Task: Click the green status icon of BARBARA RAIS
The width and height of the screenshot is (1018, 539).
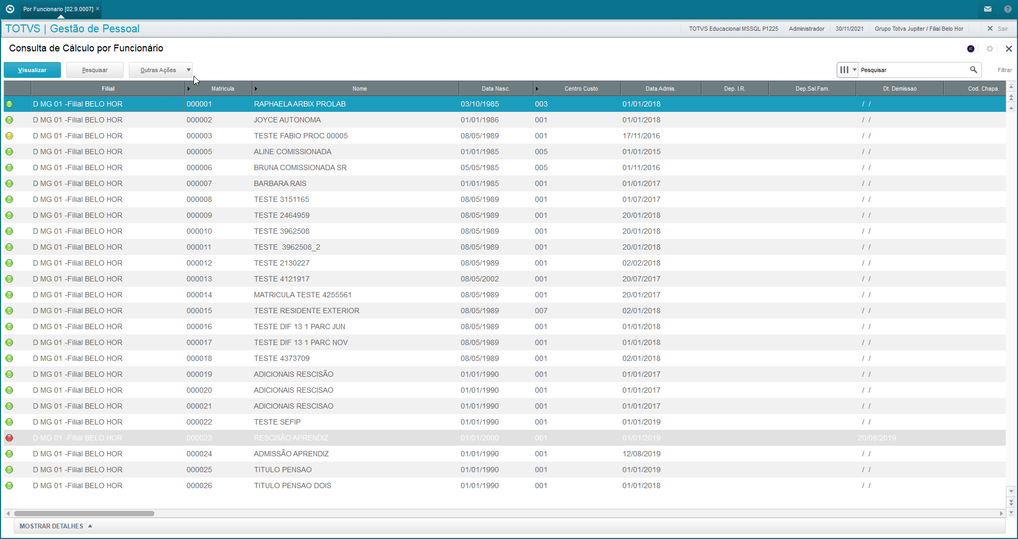Action: click(x=9, y=183)
